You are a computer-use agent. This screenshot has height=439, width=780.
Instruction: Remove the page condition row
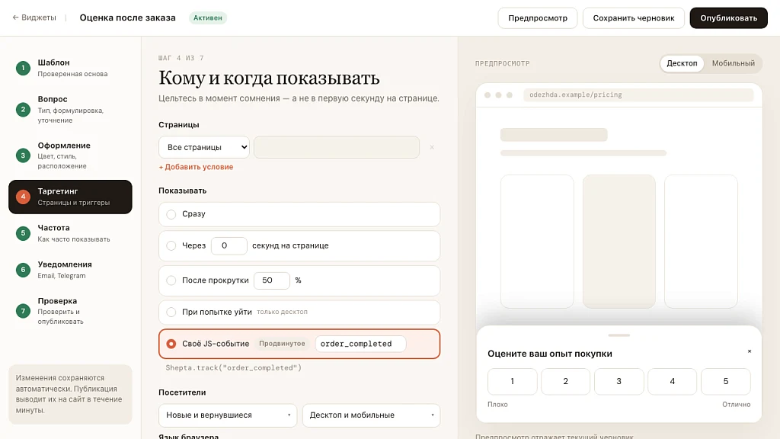(x=432, y=147)
